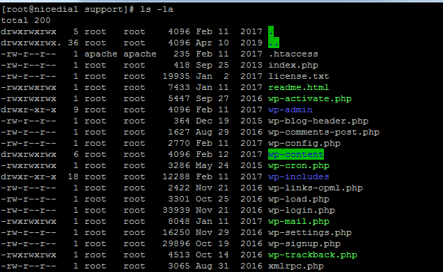Select the 'wp-cron.php' file name
Viewport: 443px width, 272px height.
[299, 166]
